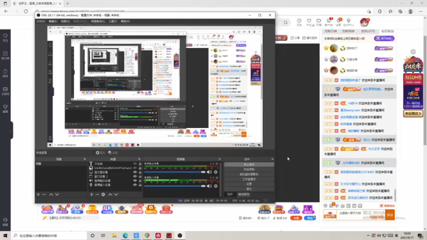This screenshot has height=240, width=427.
Task: Open 创作中心 icon in Douyu header
Action: tap(349, 22)
